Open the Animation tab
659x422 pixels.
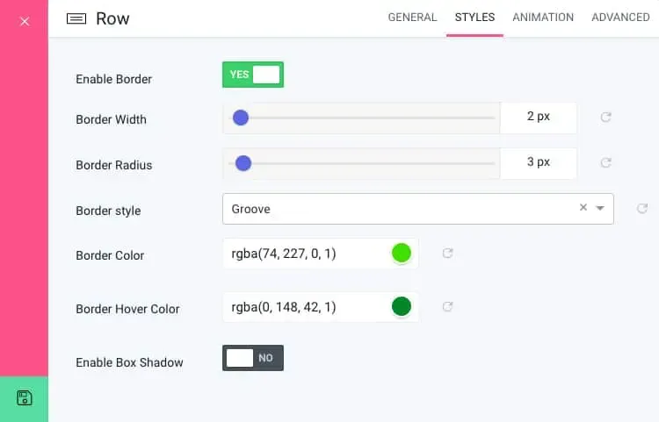coord(543,18)
